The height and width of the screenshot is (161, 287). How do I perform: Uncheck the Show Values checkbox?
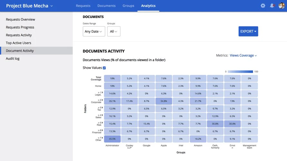click(x=104, y=68)
